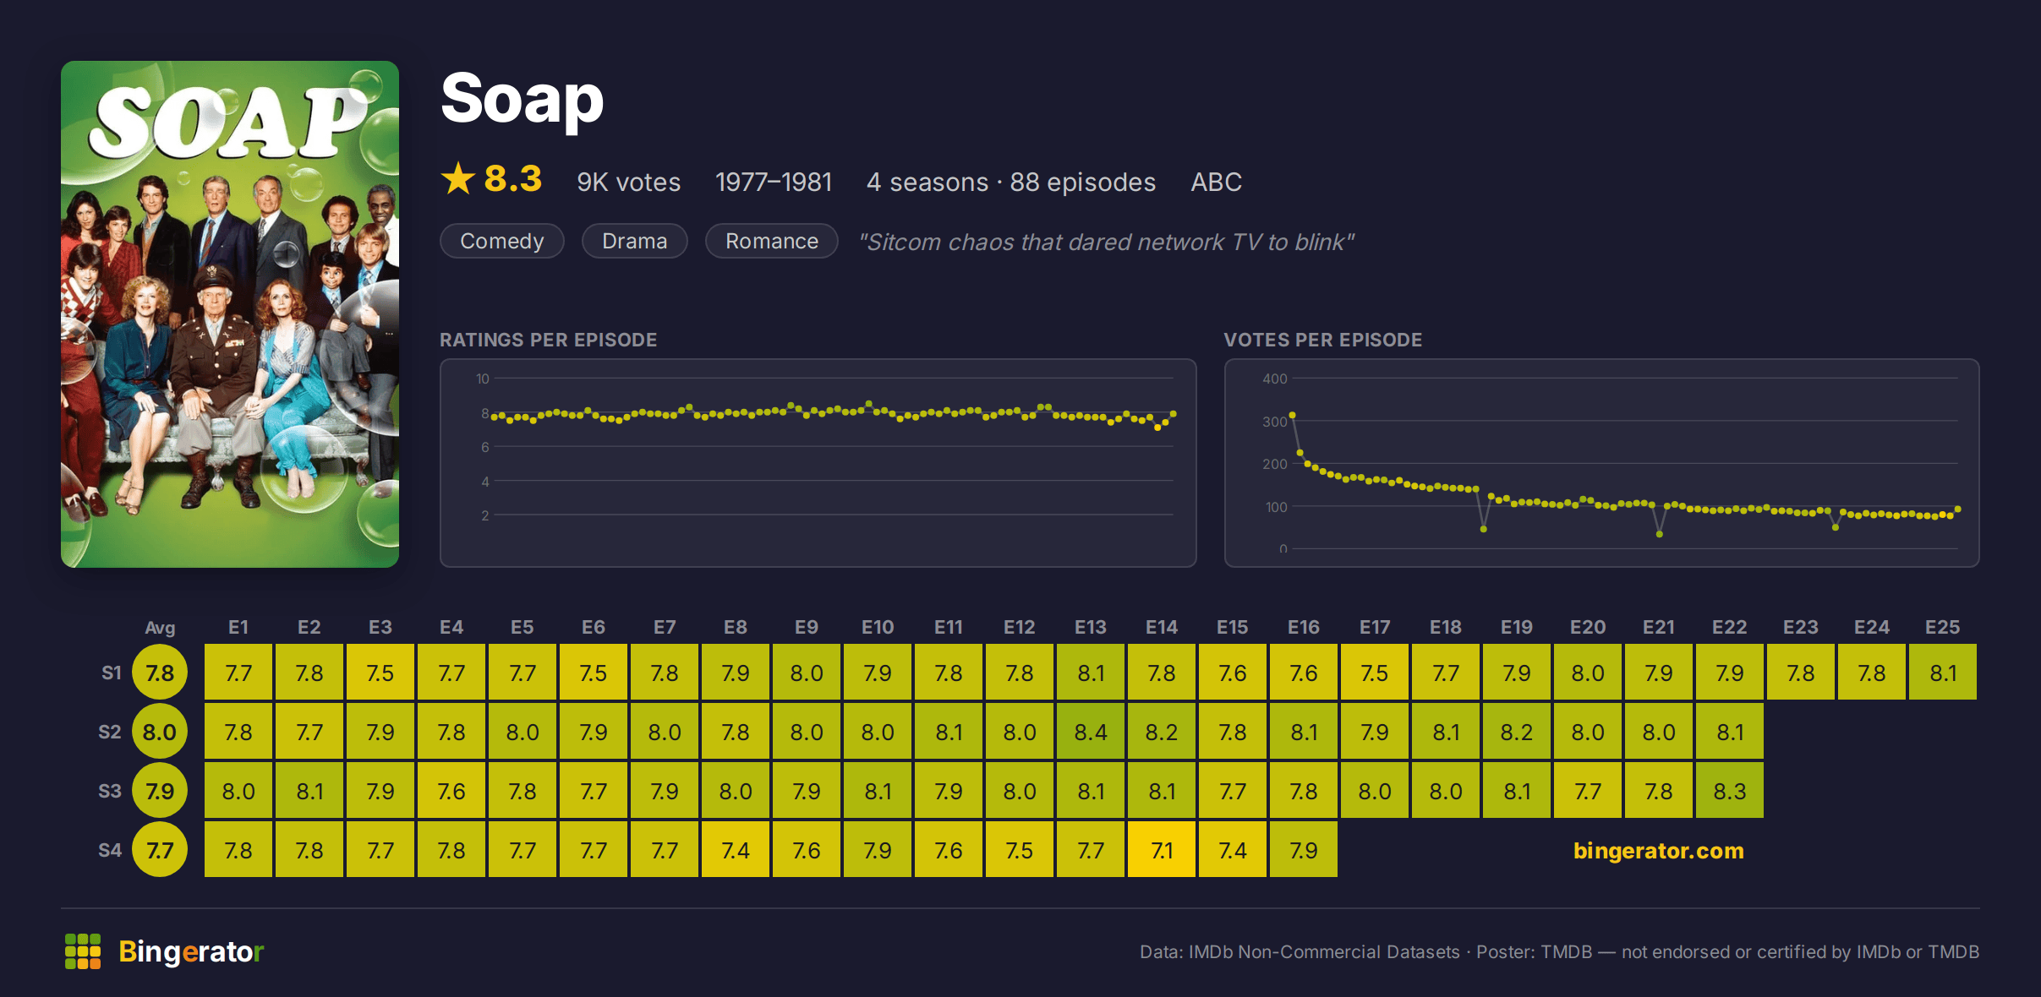Click the S3 average 7.9 circle
This screenshot has width=2041, height=997.
[160, 791]
